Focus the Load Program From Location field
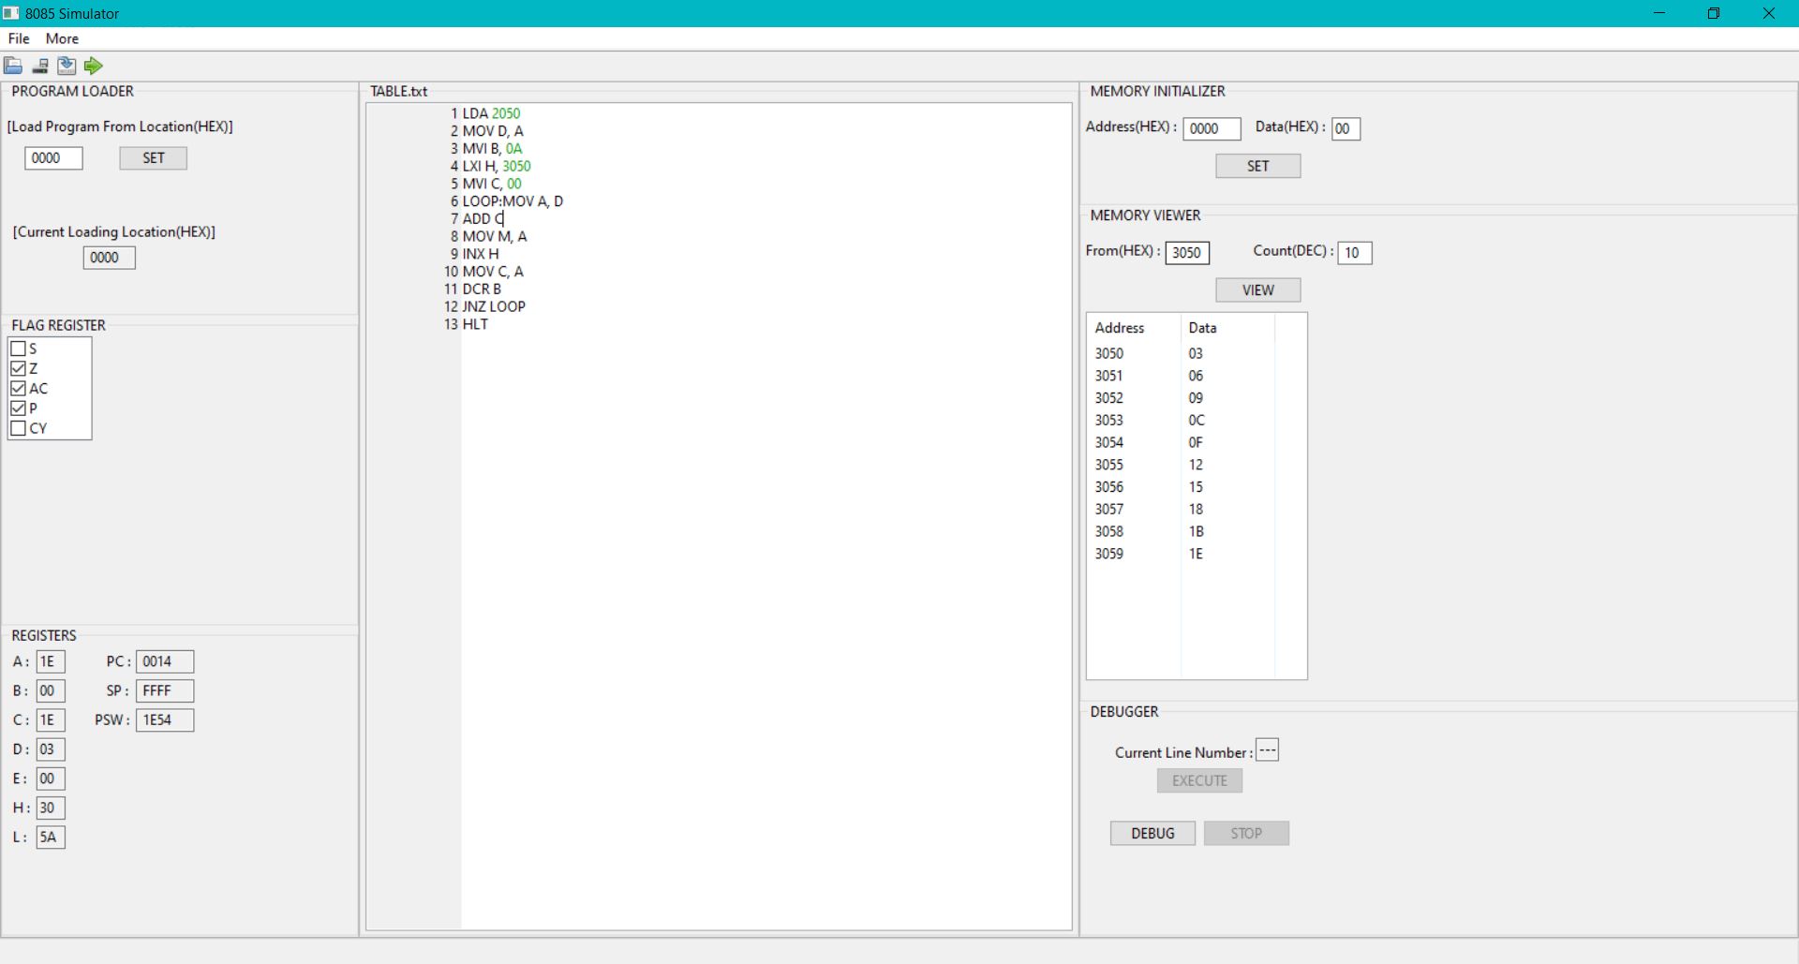The image size is (1799, 964). 53,158
